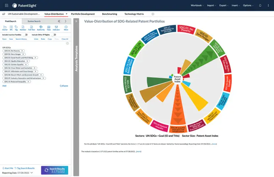Enable Include Other IP Rights switch

pos(54,35)
